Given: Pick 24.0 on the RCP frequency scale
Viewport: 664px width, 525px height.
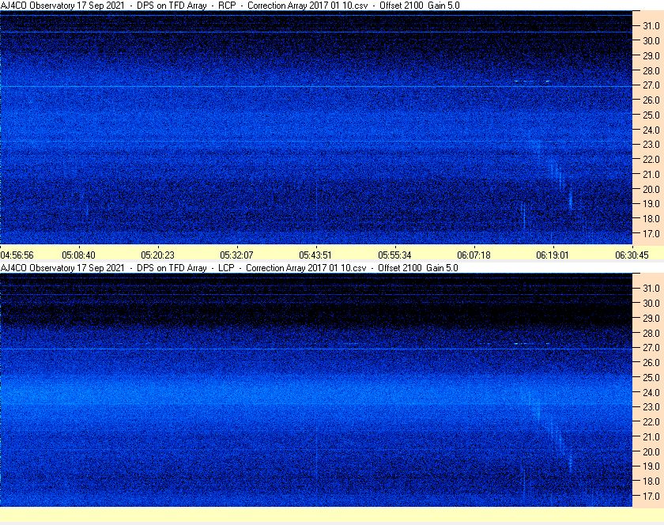Looking at the screenshot, I should coord(651,130).
